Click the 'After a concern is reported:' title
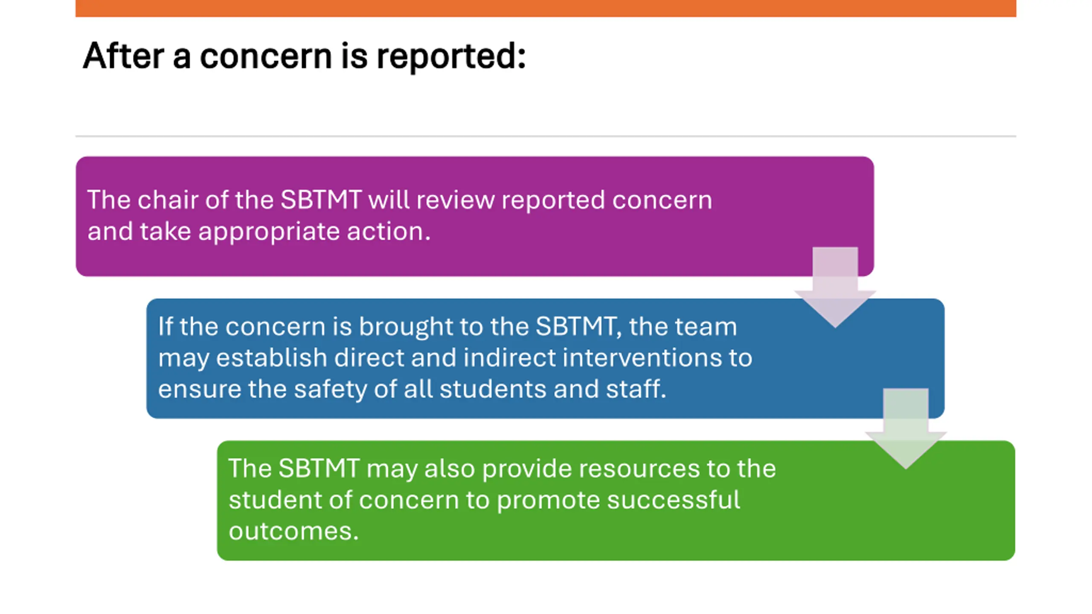The image size is (1092, 614). 304,56
